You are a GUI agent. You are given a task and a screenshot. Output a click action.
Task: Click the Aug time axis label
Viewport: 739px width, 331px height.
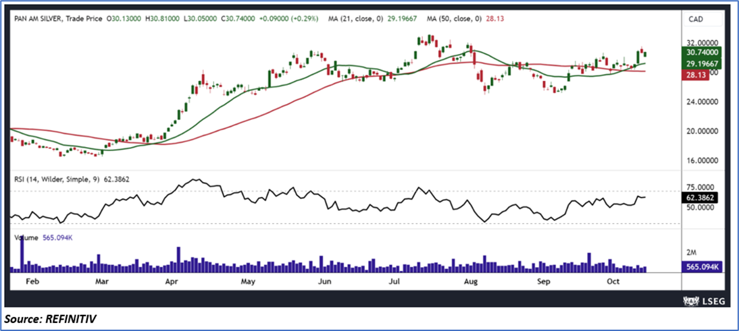tap(471, 282)
